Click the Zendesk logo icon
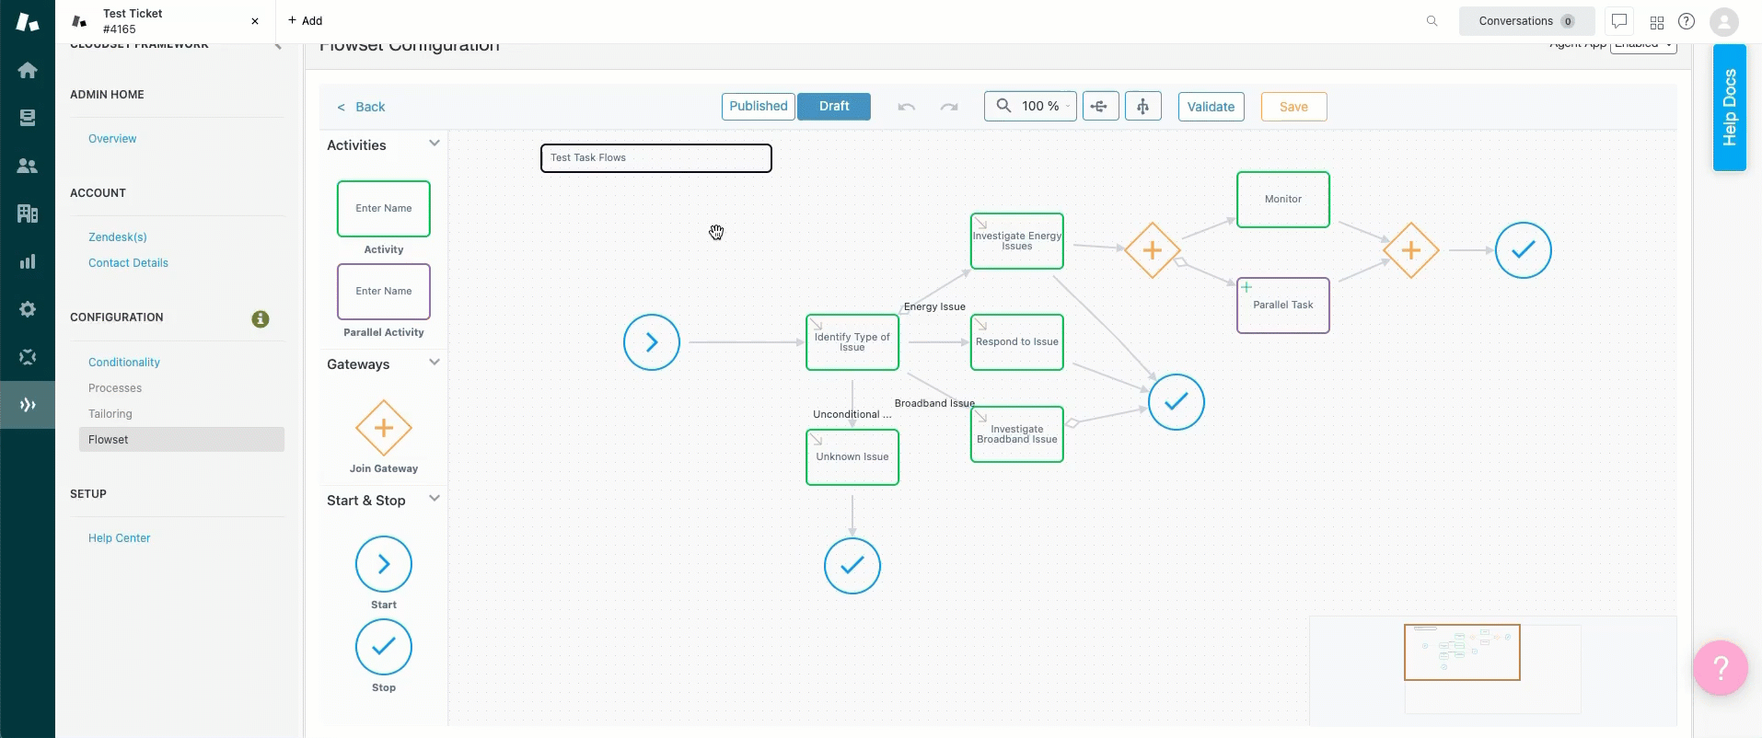The width and height of the screenshot is (1762, 738). tap(28, 21)
